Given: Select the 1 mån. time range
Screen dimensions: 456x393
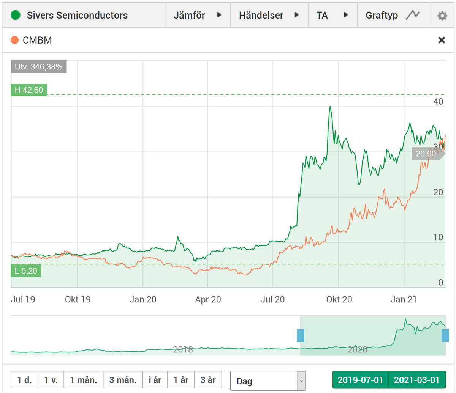Looking at the screenshot, I should click(x=84, y=380).
